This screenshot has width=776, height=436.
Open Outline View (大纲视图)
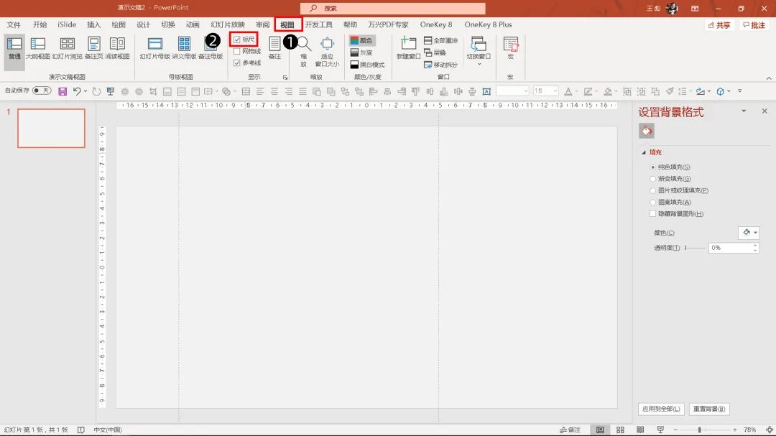tap(37, 48)
